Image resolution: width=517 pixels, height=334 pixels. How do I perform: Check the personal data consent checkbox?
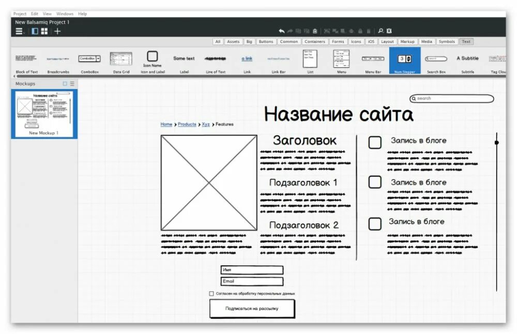[211, 294]
